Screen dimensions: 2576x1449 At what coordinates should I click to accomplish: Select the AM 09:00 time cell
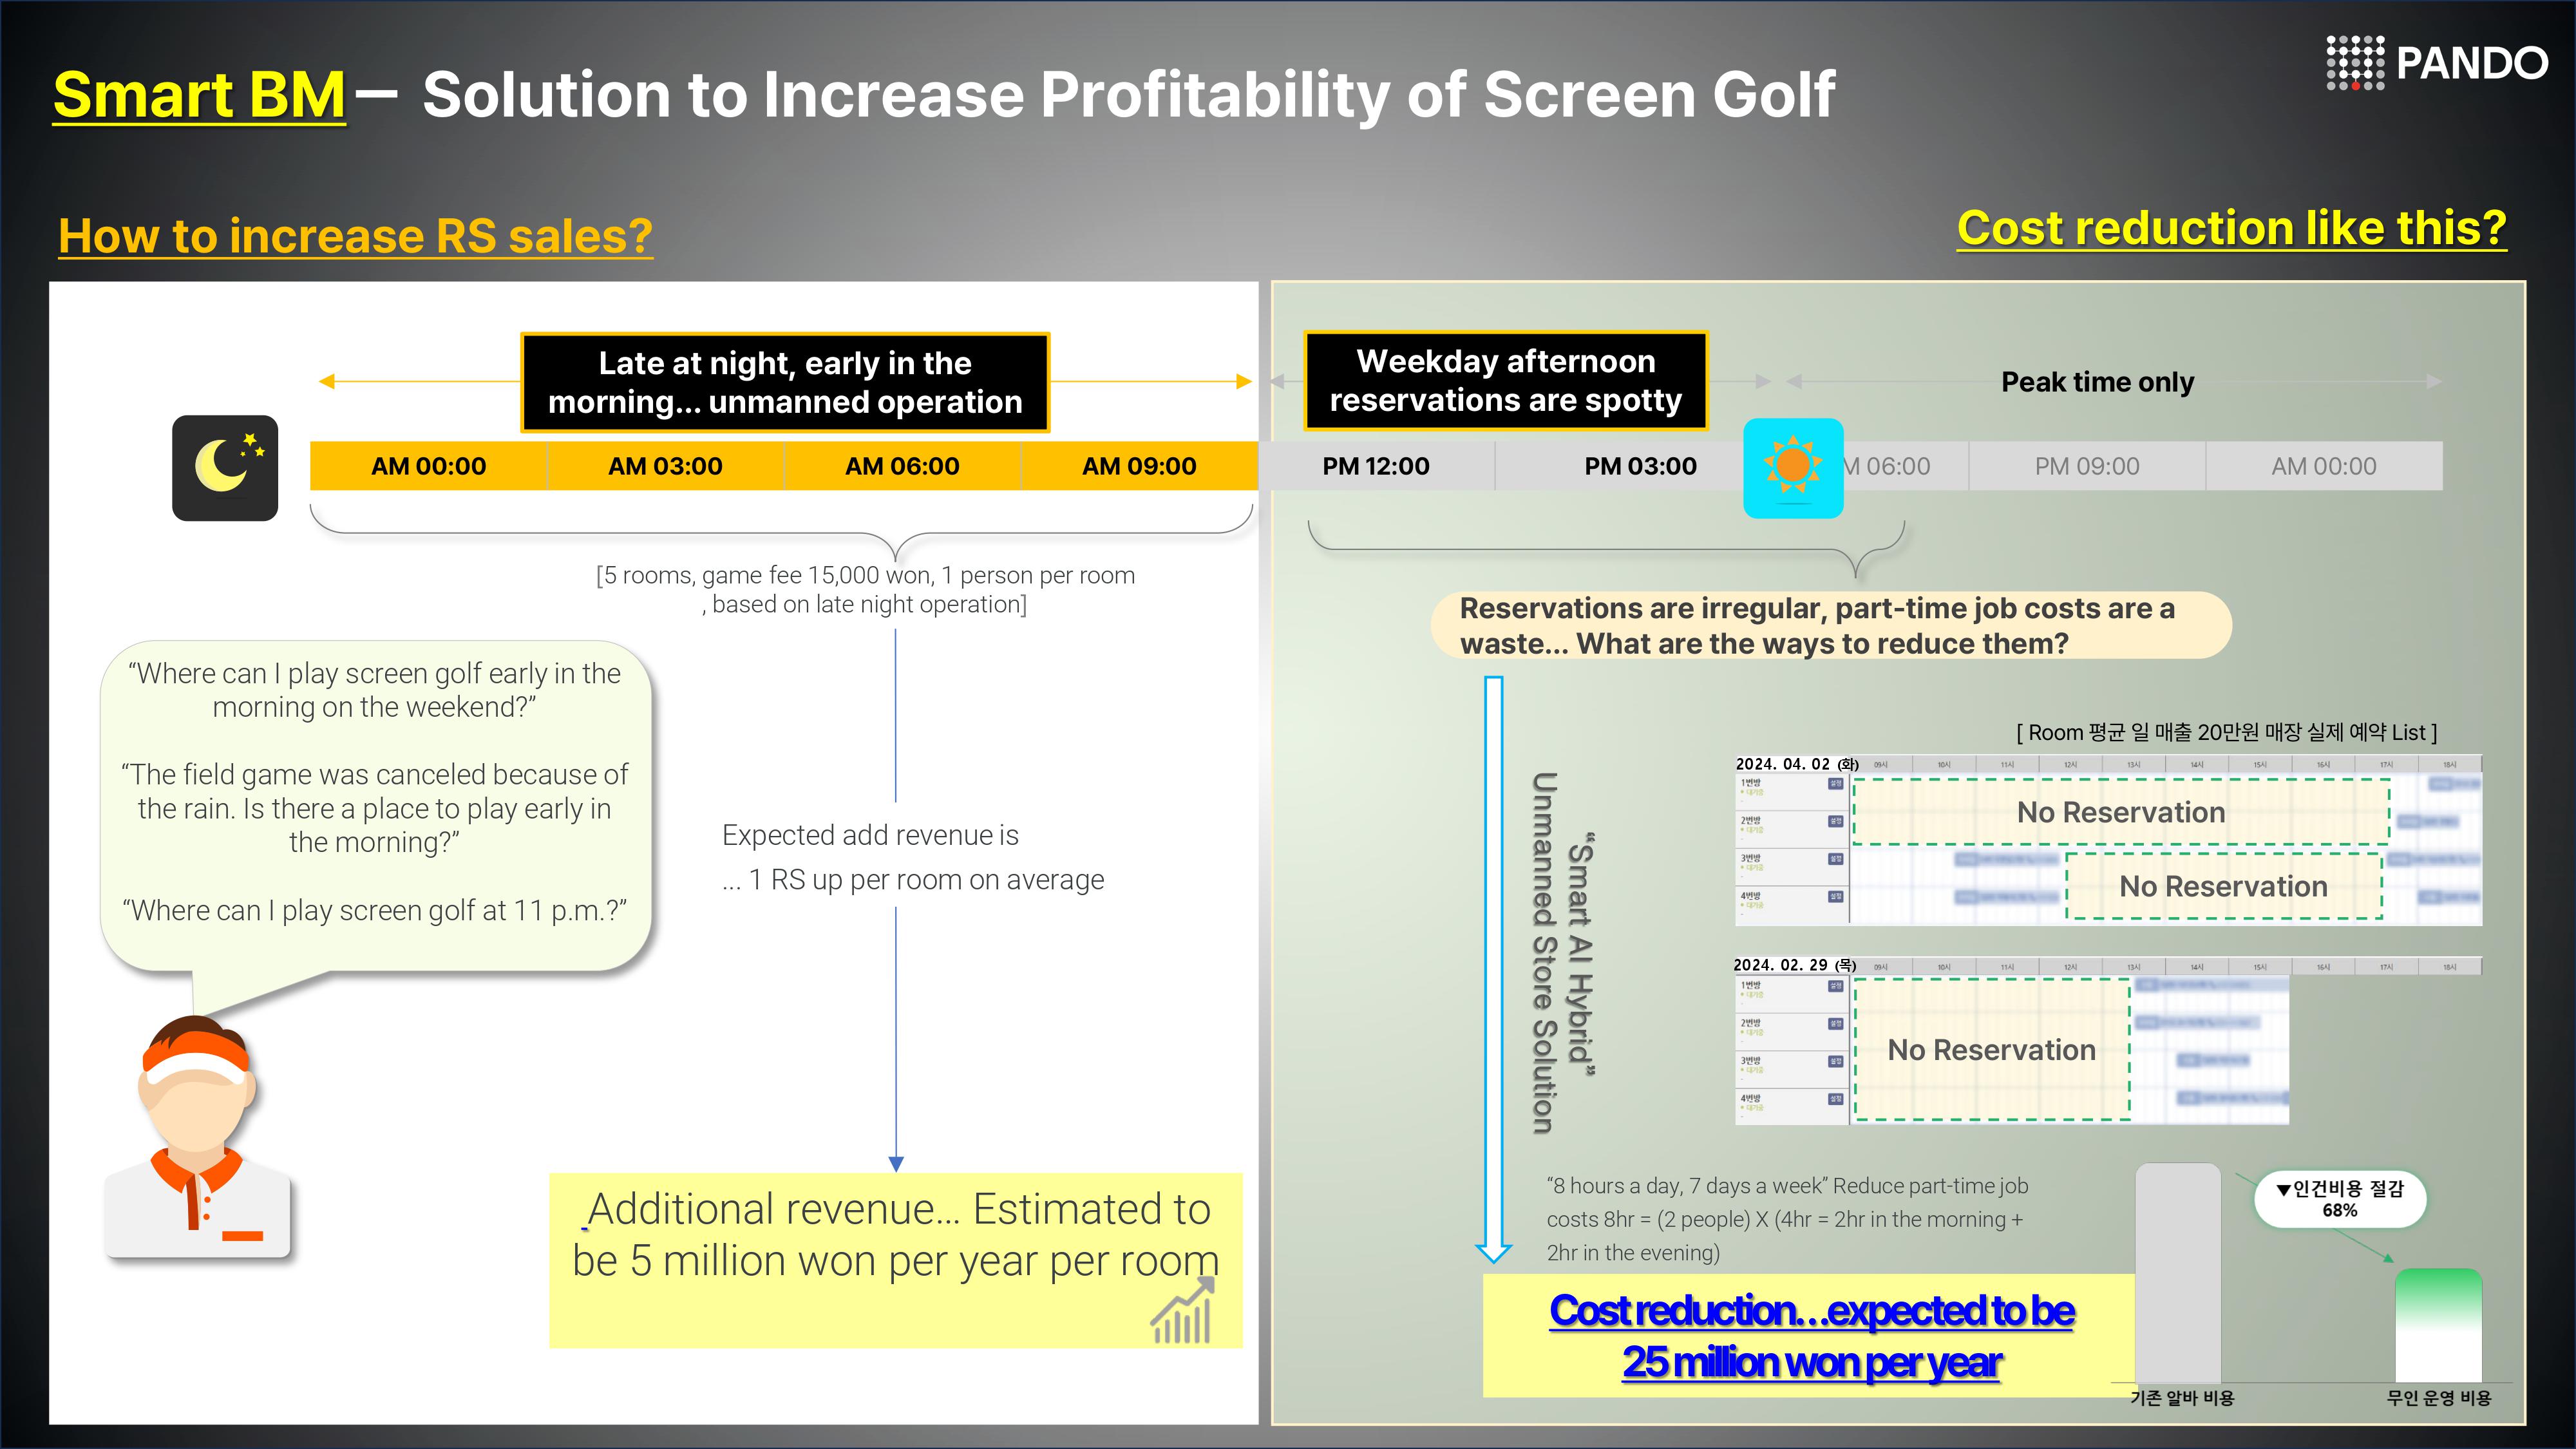tap(1139, 466)
